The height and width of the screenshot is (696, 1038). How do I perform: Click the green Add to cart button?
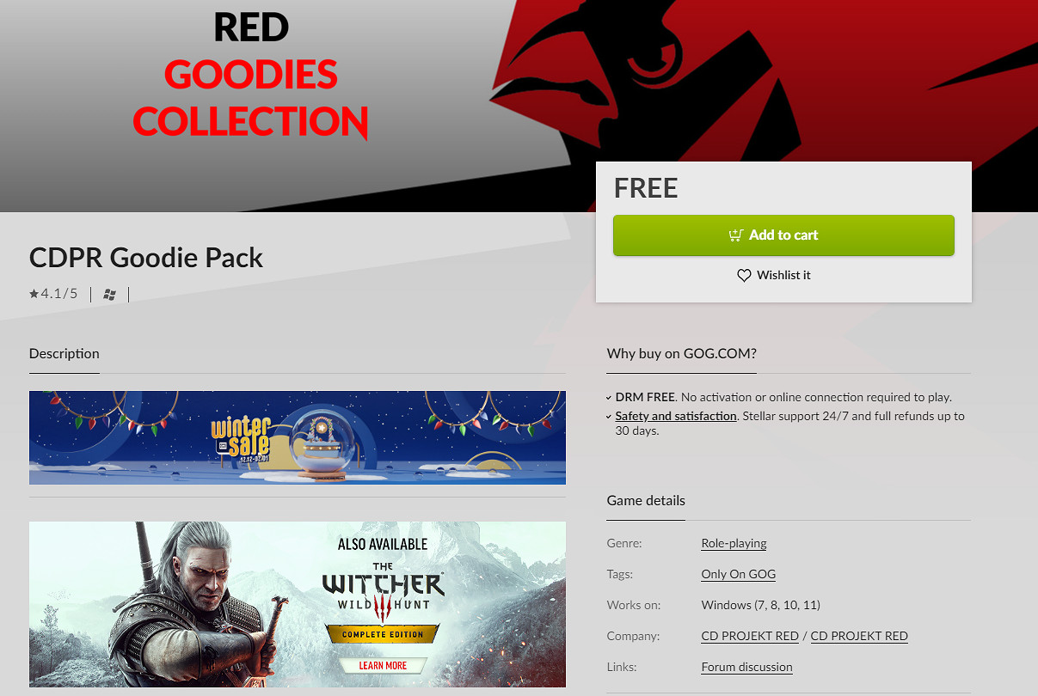tap(783, 235)
